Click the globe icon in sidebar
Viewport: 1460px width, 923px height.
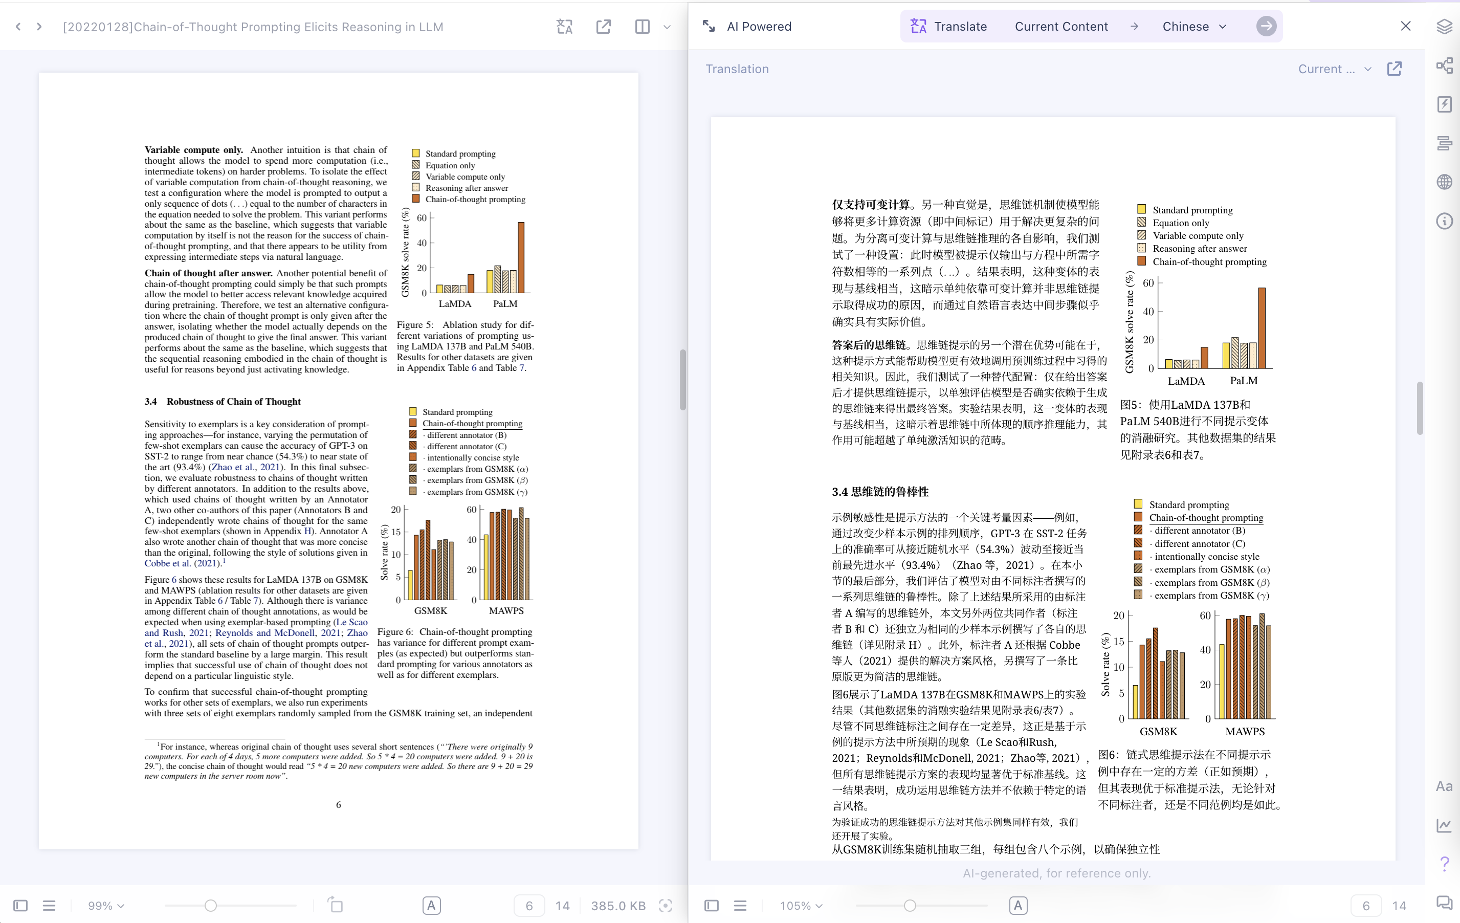(1444, 182)
